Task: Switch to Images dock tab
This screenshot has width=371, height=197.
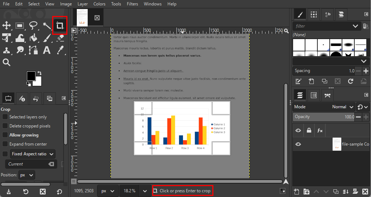Action: [49, 98]
